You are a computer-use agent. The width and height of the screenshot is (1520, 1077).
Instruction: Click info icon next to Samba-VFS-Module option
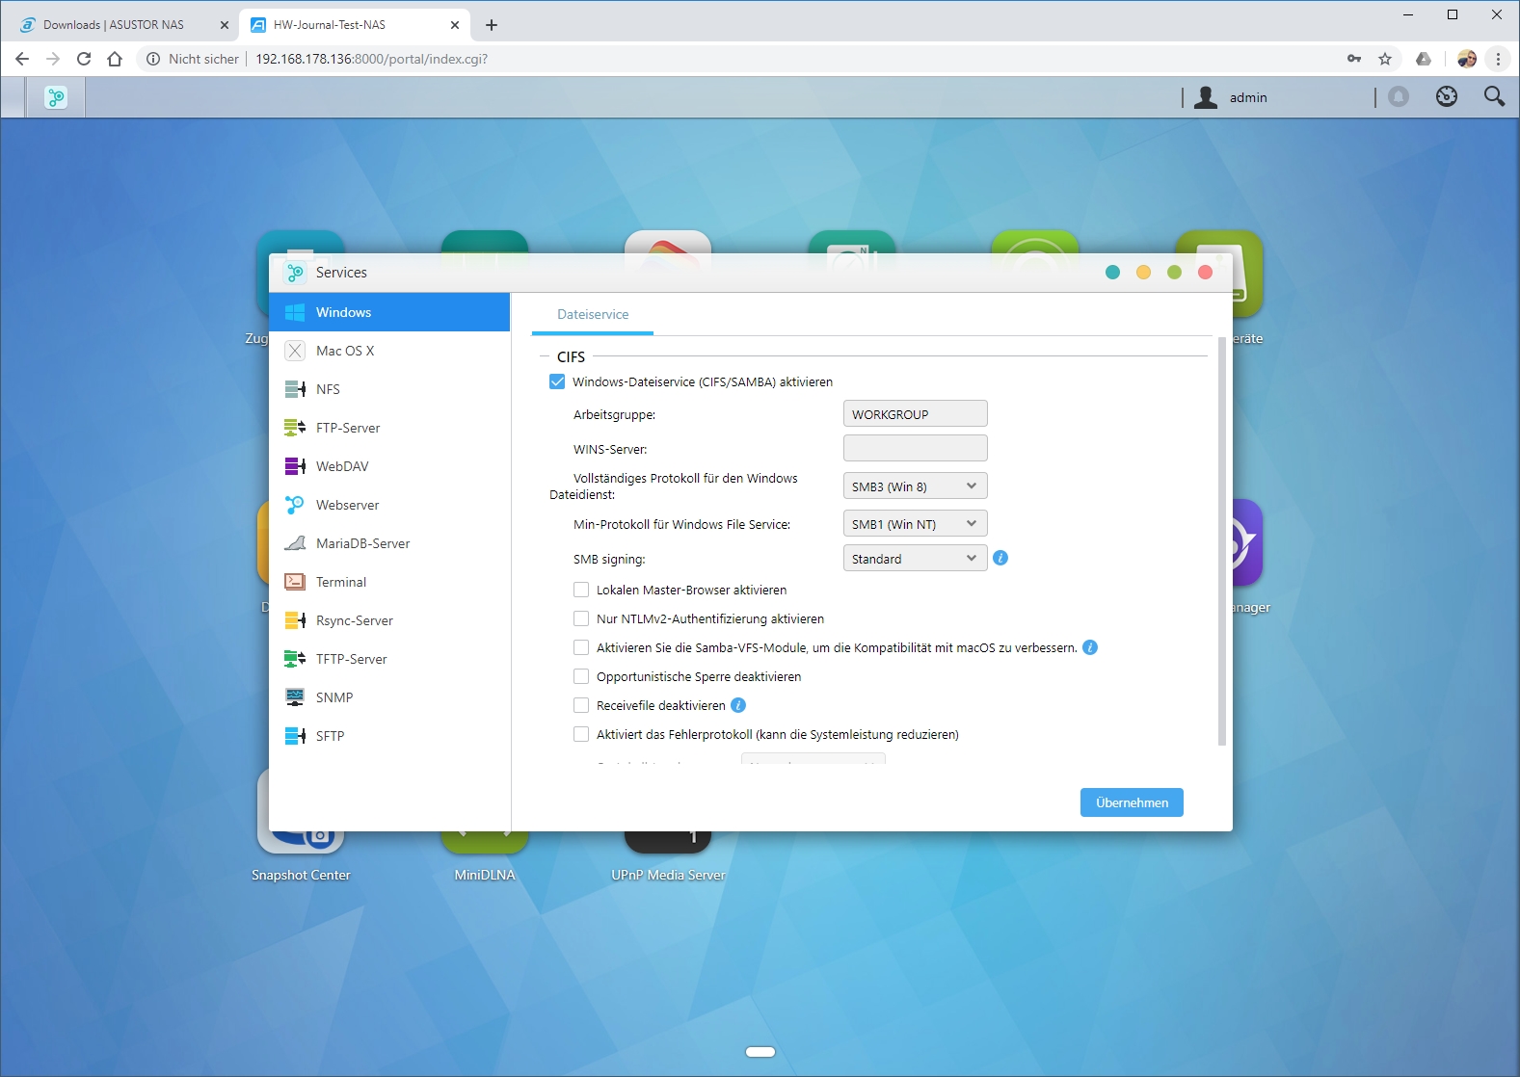coord(1090,647)
